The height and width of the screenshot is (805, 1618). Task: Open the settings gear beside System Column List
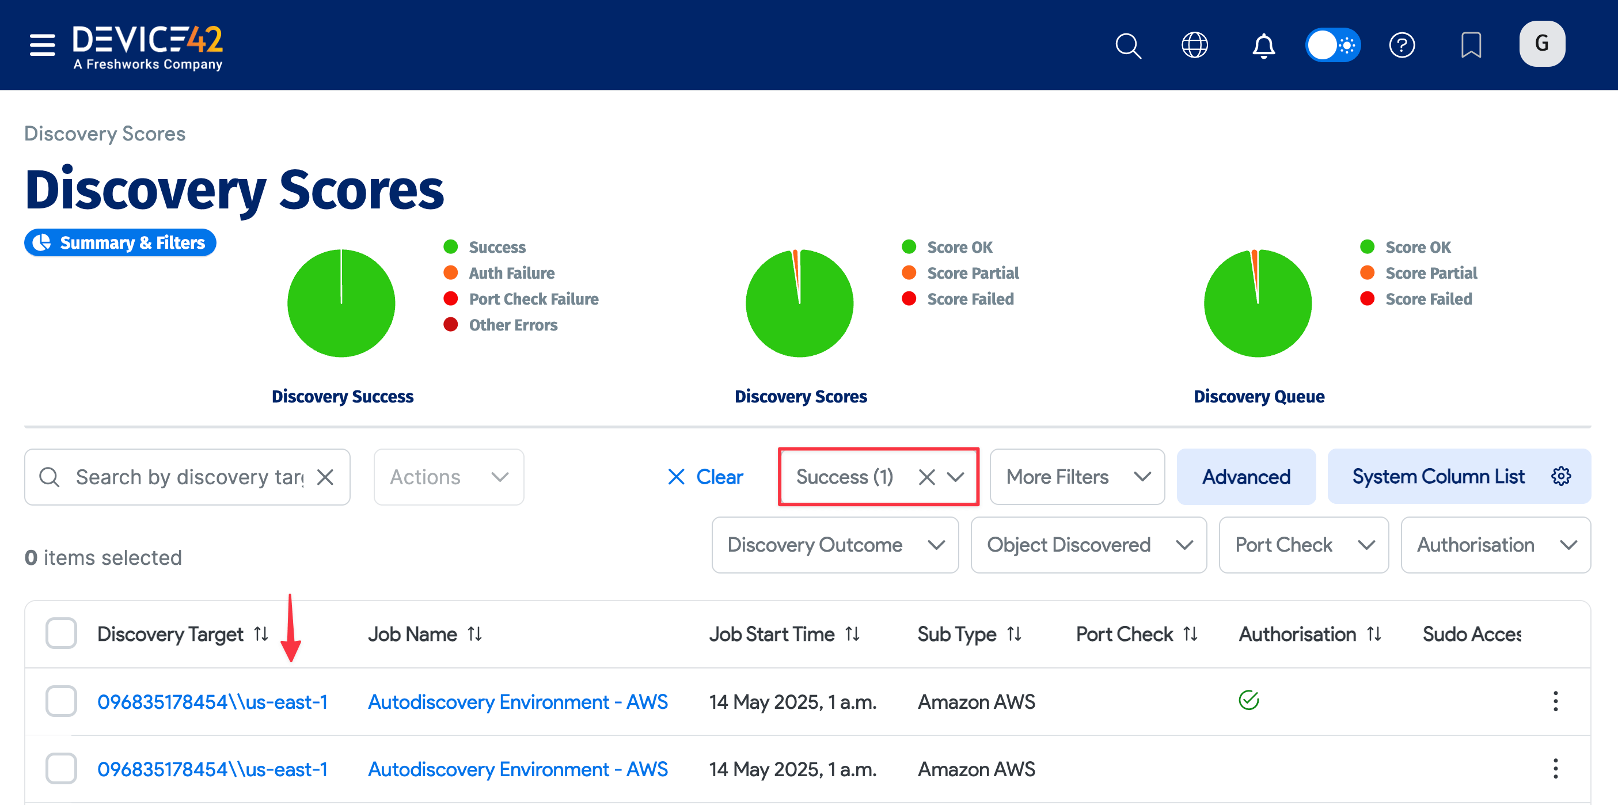(x=1560, y=477)
